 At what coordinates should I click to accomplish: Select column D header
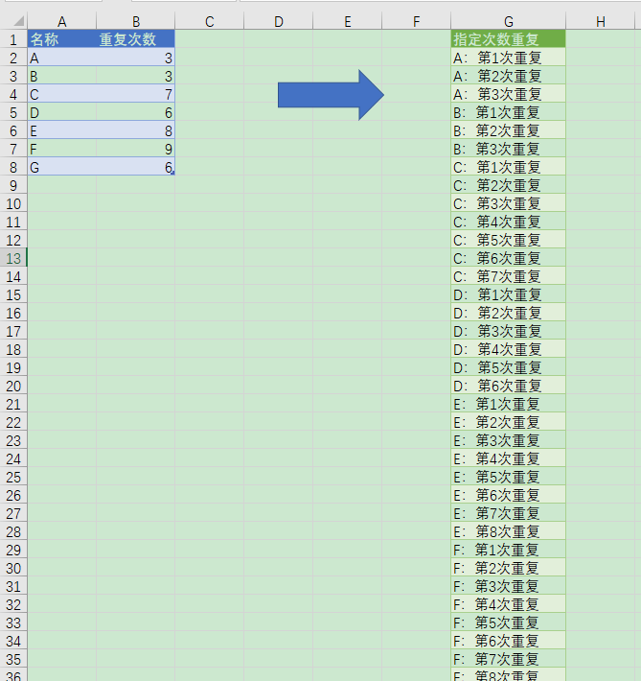(279, 21)
